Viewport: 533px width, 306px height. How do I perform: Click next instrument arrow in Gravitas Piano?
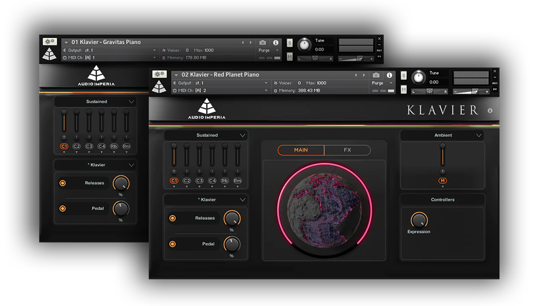(251, 43)
